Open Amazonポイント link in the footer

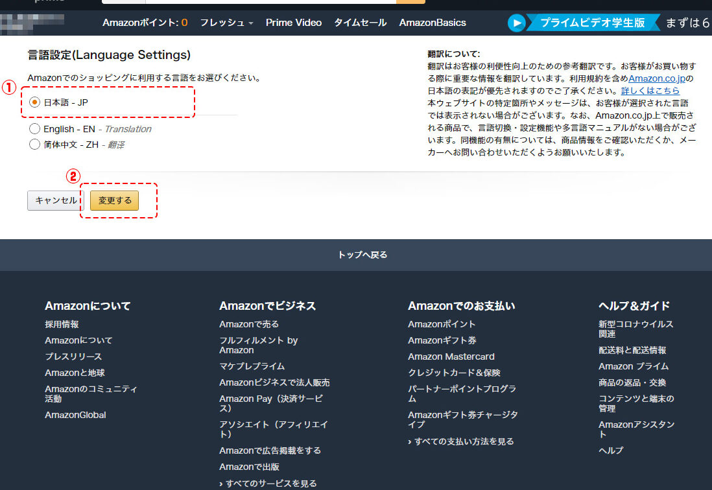442,324
